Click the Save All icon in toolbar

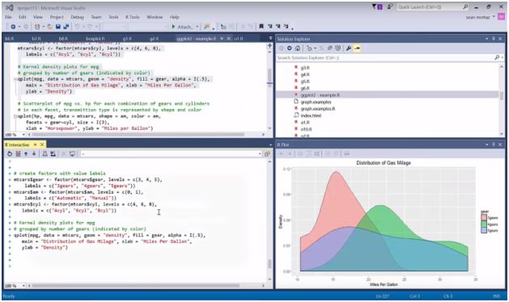pyautogui.click(x=66, y=27)
